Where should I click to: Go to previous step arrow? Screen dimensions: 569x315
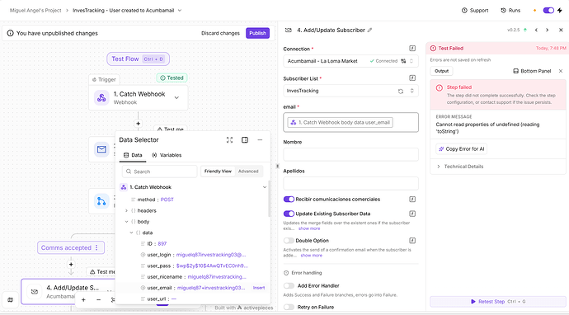tap(536, 31)
